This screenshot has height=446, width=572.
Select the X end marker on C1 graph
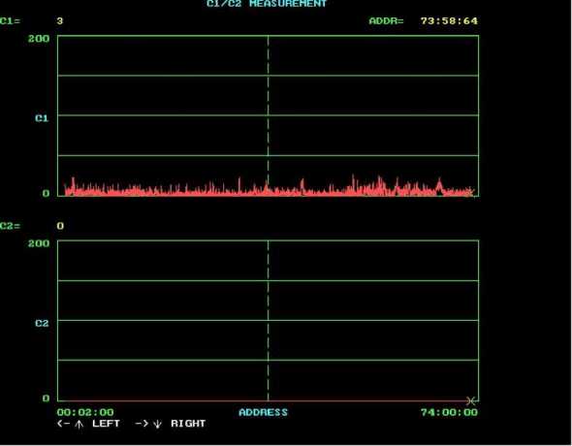[x=470, y=191]
